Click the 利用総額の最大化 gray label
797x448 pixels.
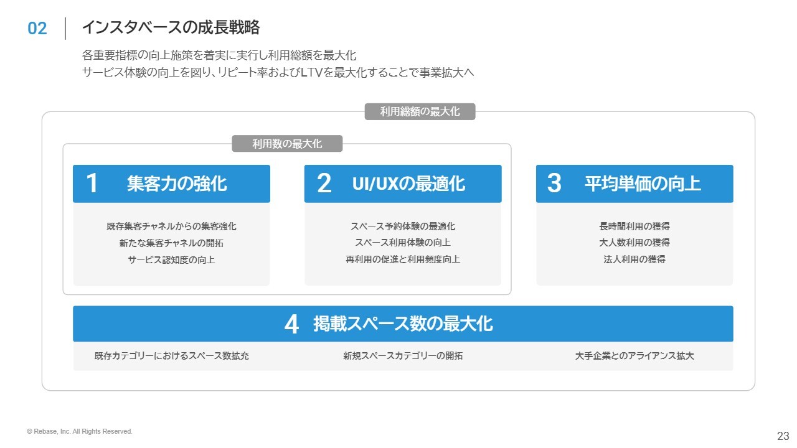(420, 112)
